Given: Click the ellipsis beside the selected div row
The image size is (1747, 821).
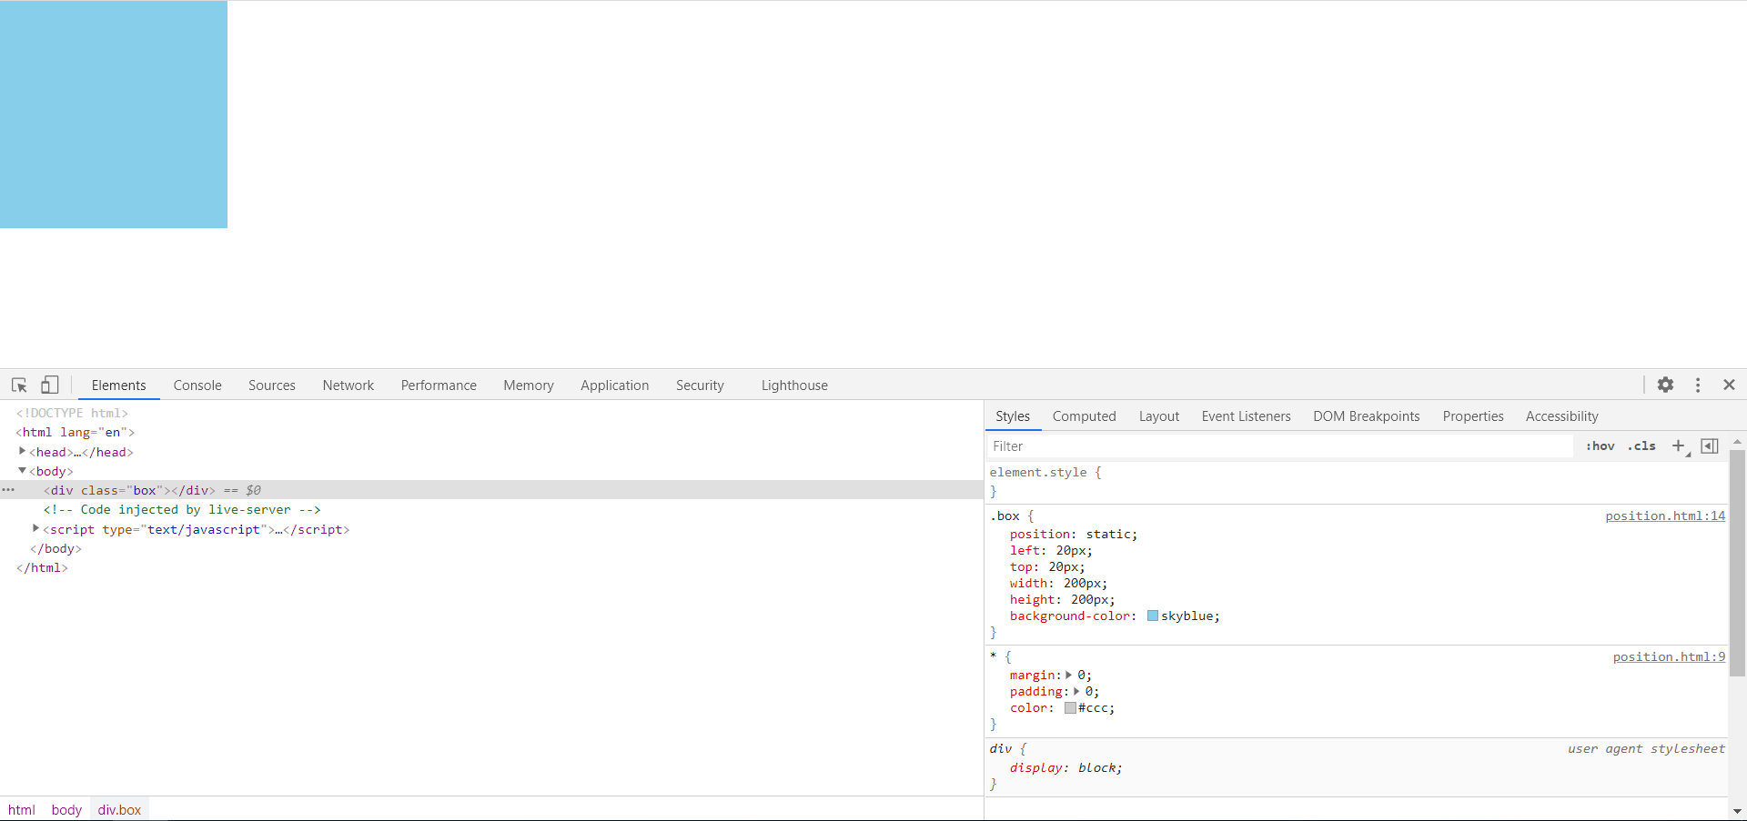Looking at the screenshot, I should pyautogui.click(x=8, y=490).
